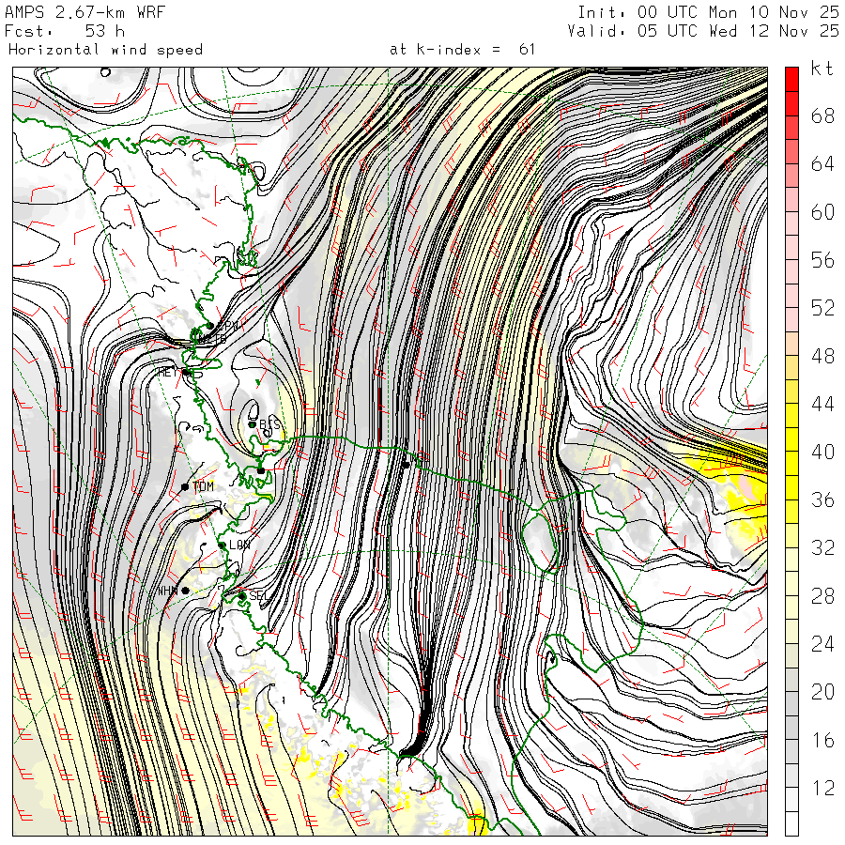The width and height of the screenshot is (845, 845).
Task: Click the 28 value on the legend
Action: [x=822, y=596]
